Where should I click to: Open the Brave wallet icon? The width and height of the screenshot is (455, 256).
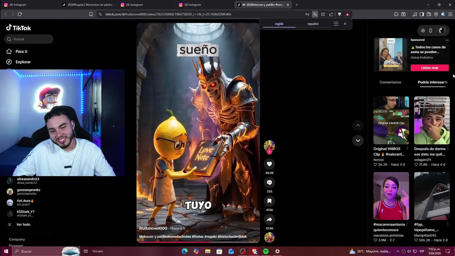click(x=429, y=14)
